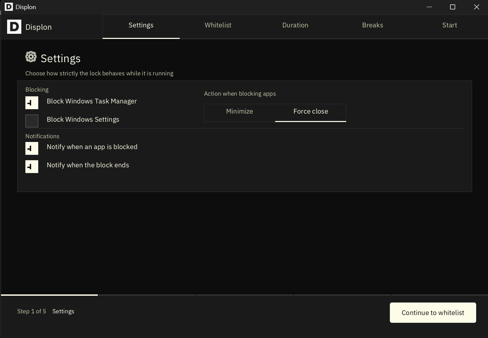488x338 pixels.
Task: Select the Settings tab
Action: pos(141,26)
